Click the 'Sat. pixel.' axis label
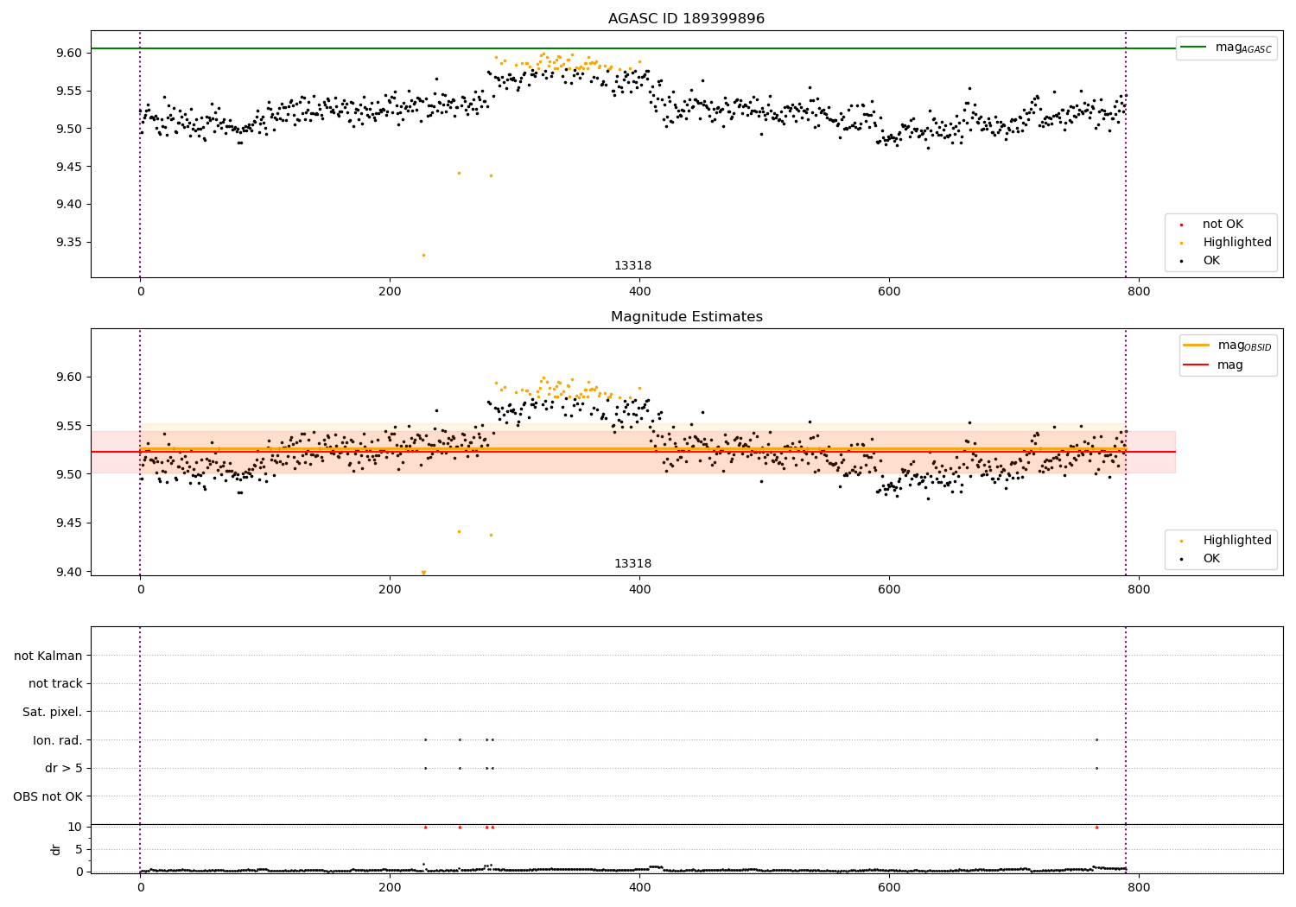 tap(53, 713)
